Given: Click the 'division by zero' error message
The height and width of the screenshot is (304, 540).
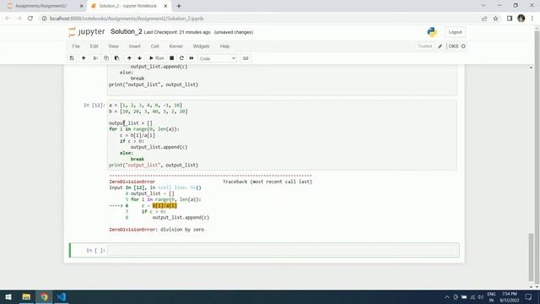Looking at the screenshot, I should pyautogui.click(x=182, y=230).
